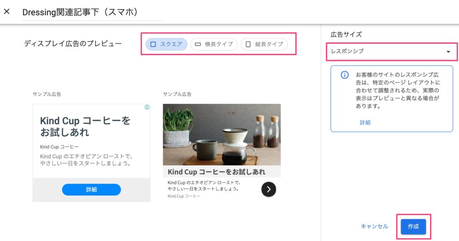Click the サンプル広告 label above image ad
Screen dimensions: 459x241
click(177, 94)
